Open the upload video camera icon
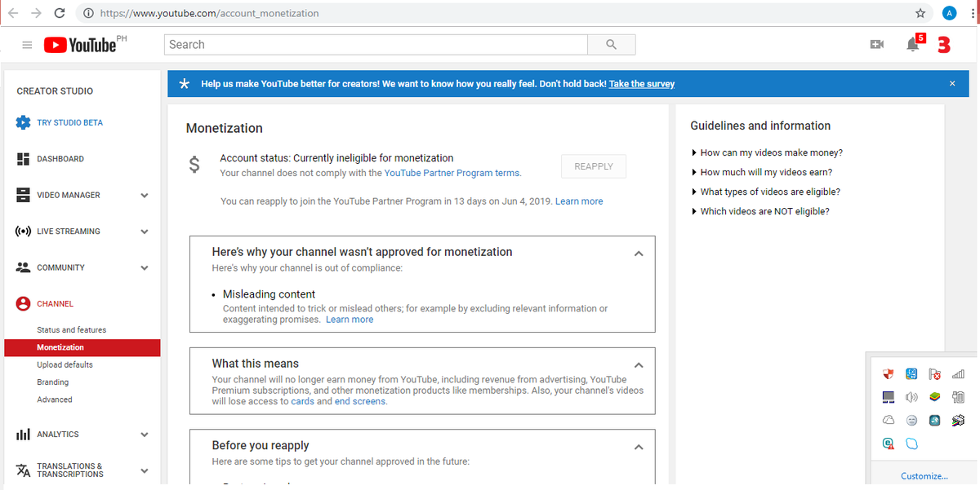The width and height of the screenshot is (980, 490). pos(877,45)
